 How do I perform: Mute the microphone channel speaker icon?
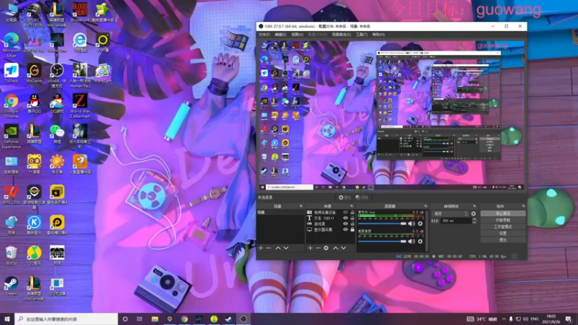(x=411, y=223)
